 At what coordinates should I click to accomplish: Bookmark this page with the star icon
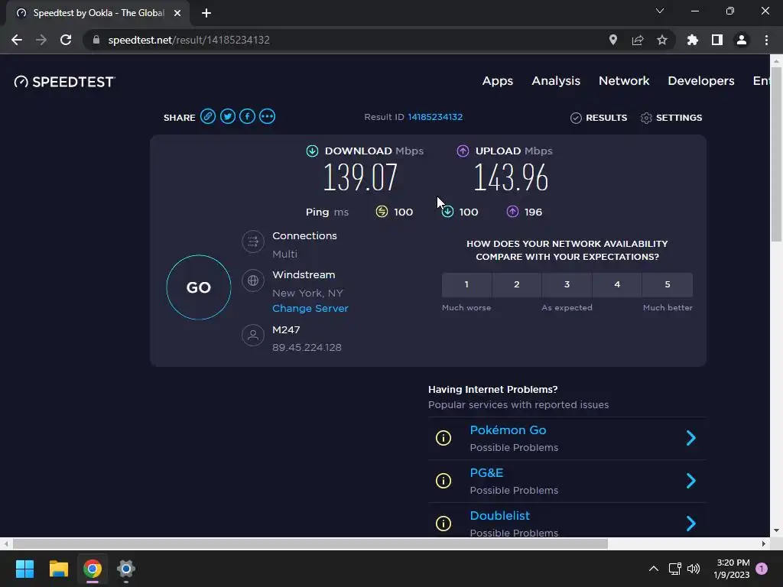point(662,40)
